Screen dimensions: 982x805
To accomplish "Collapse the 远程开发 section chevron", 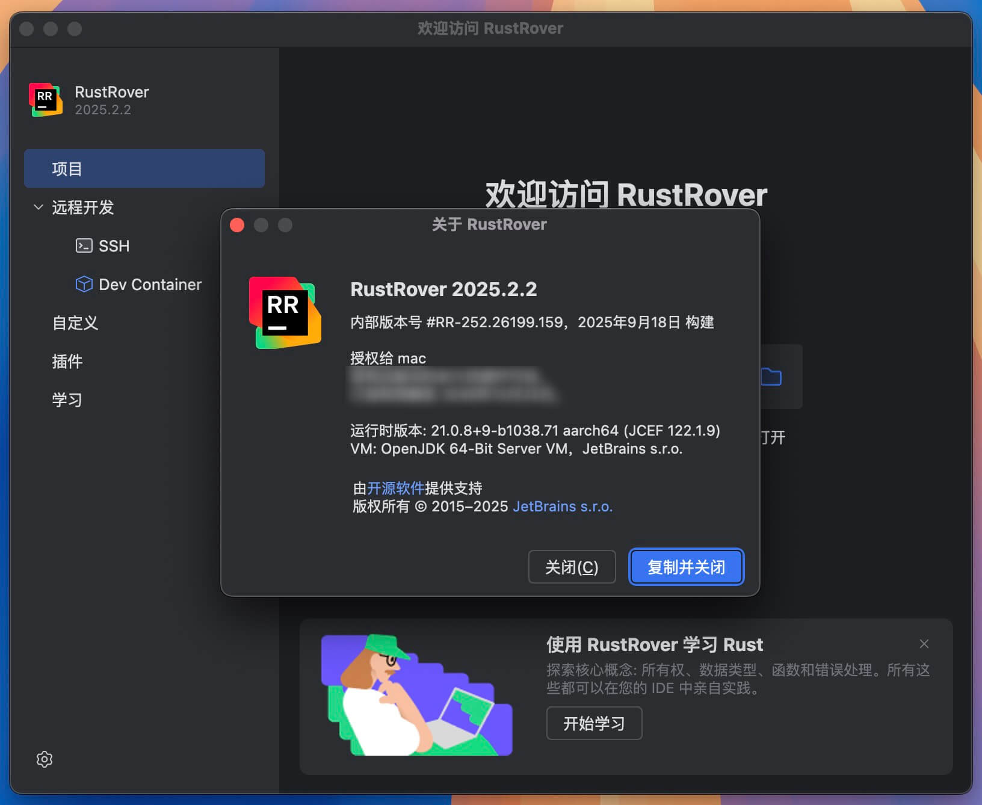I will click(x=39, y=207).
